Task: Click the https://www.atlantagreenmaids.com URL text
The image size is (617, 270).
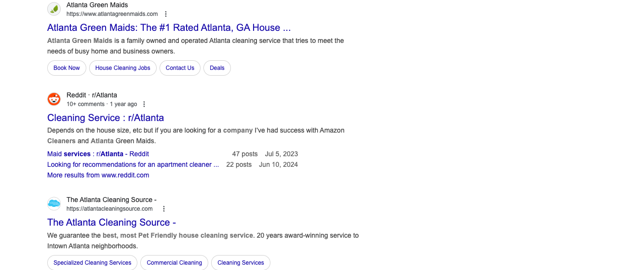Action: pyautogui.click(x=112, y=14)
